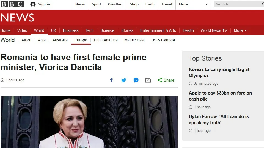This screenshot has height=148, width=264.
Task: Click the Romania prime minister headline
Action: coord(74,62)
